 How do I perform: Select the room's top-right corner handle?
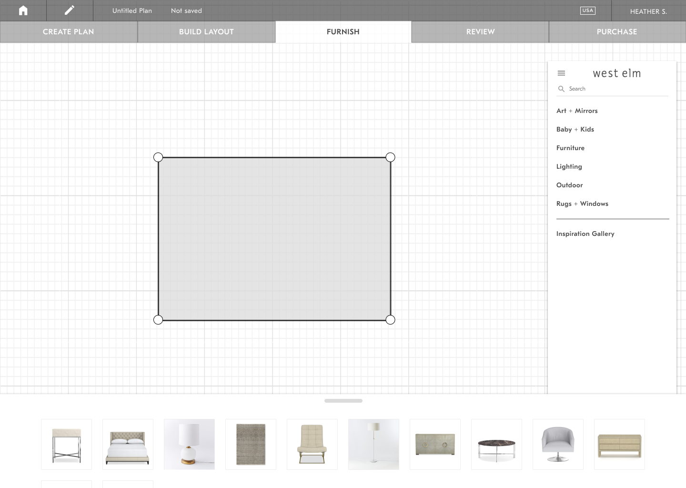point(390,157)
